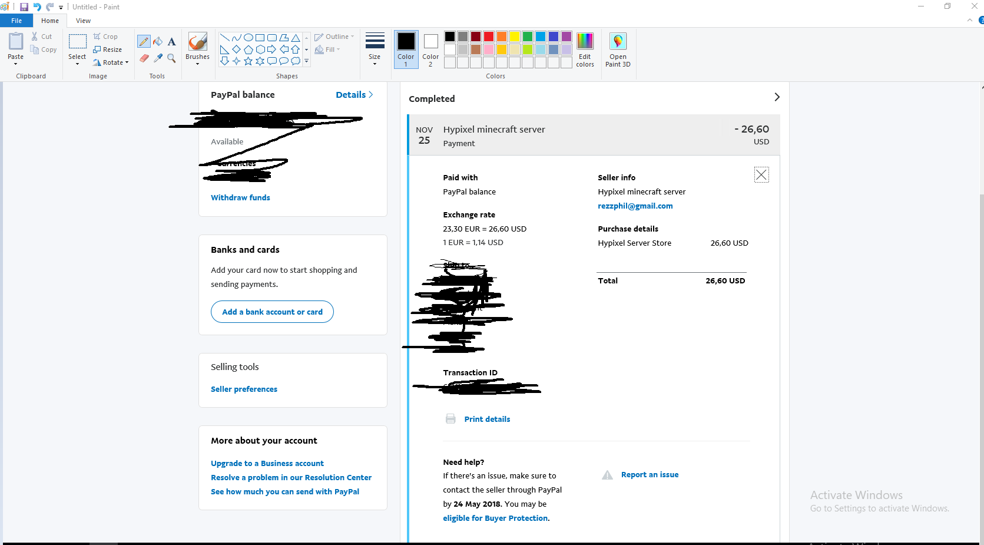Select the Triangle shape
The image size is (984, 545).
click(296, 38)
